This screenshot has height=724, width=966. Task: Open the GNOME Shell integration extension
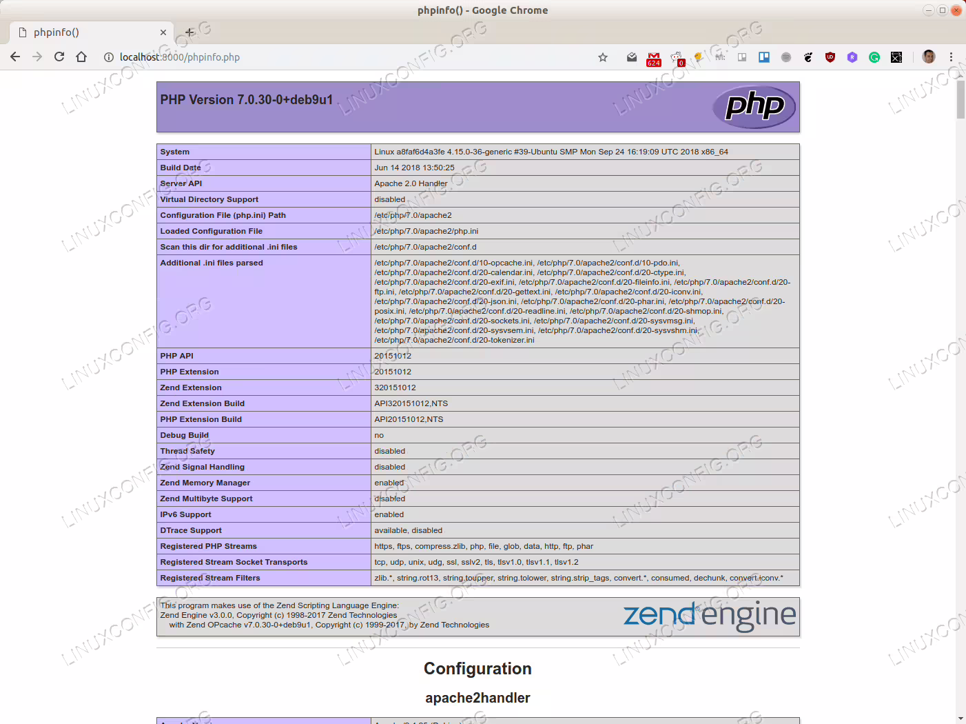click(808, 57)
